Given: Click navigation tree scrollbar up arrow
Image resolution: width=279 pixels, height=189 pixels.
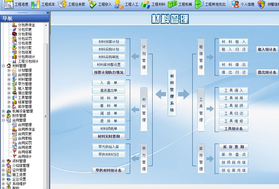Looking at the screenshot, I should pyautogui.click(x=46, y=25).
